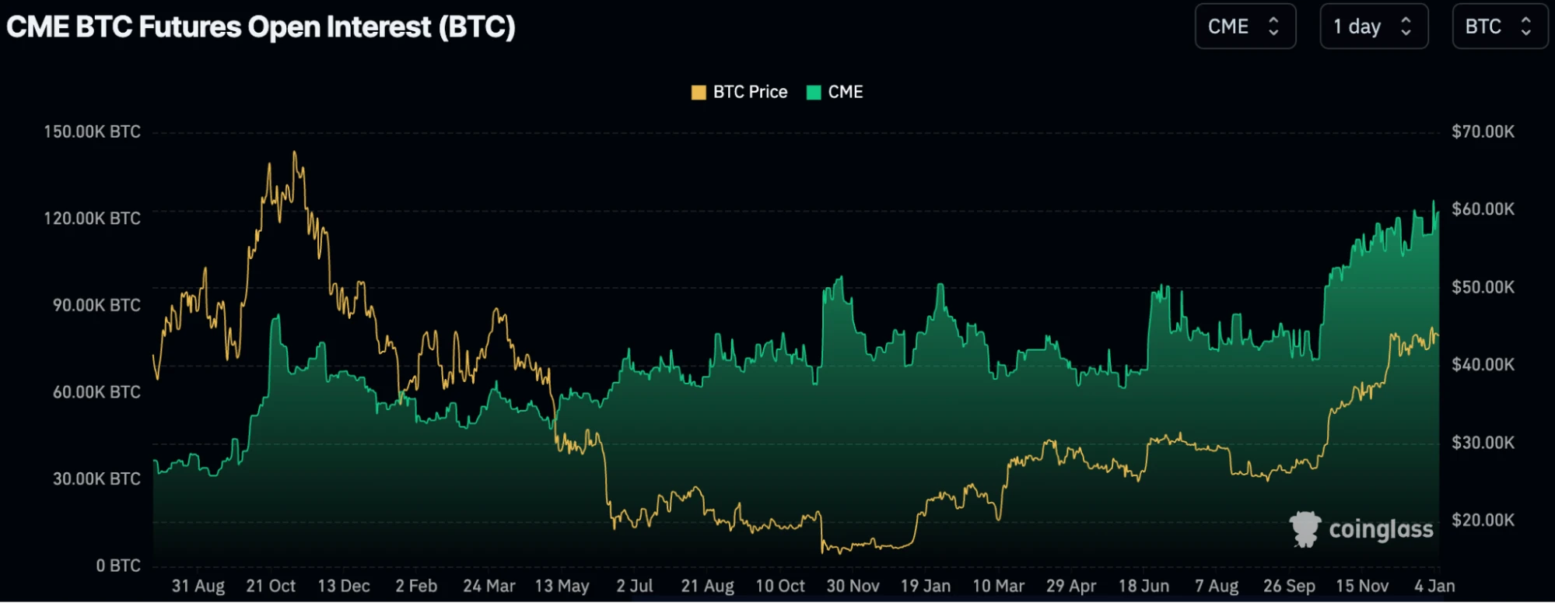Click the 30.00K BTC axis label
The image size is (1555, 603).
tap(96, 479)
